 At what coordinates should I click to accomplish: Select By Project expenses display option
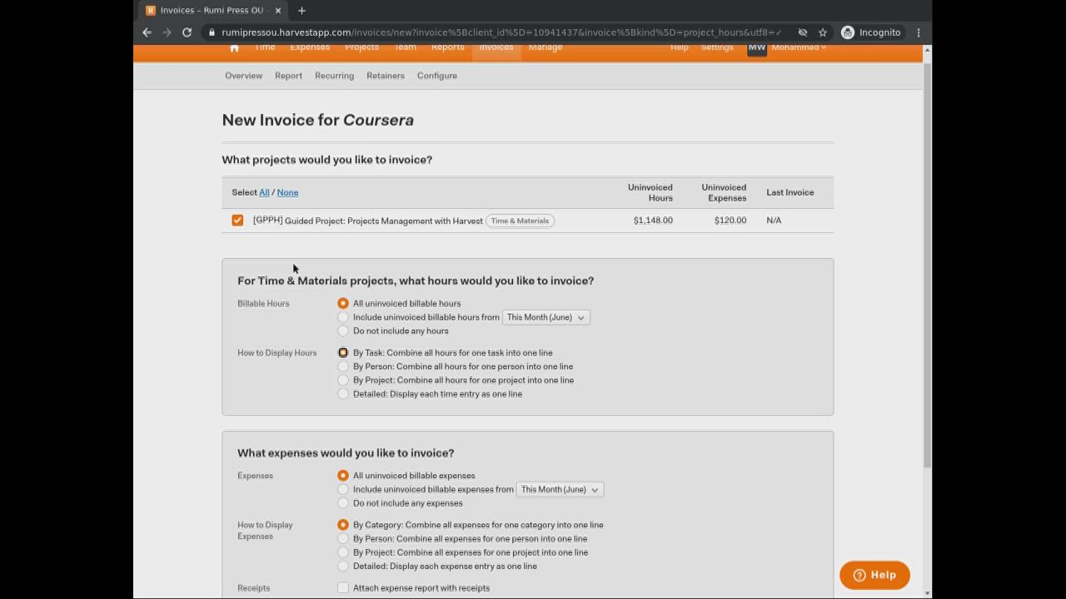[x=343, y=552]
